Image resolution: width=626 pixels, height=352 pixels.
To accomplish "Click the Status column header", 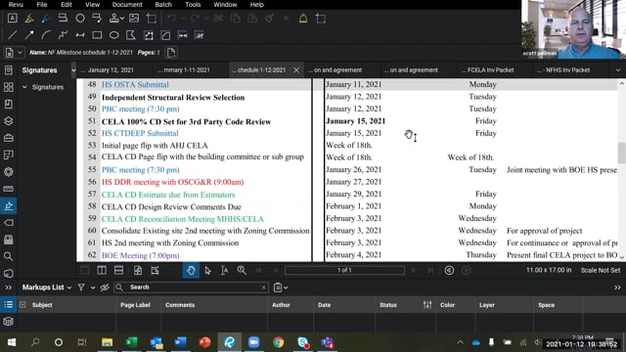I will coord(388,305).
